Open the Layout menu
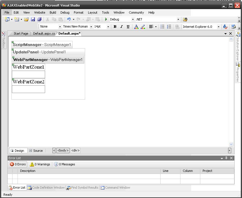242x198 pixels. pos(92,12)
